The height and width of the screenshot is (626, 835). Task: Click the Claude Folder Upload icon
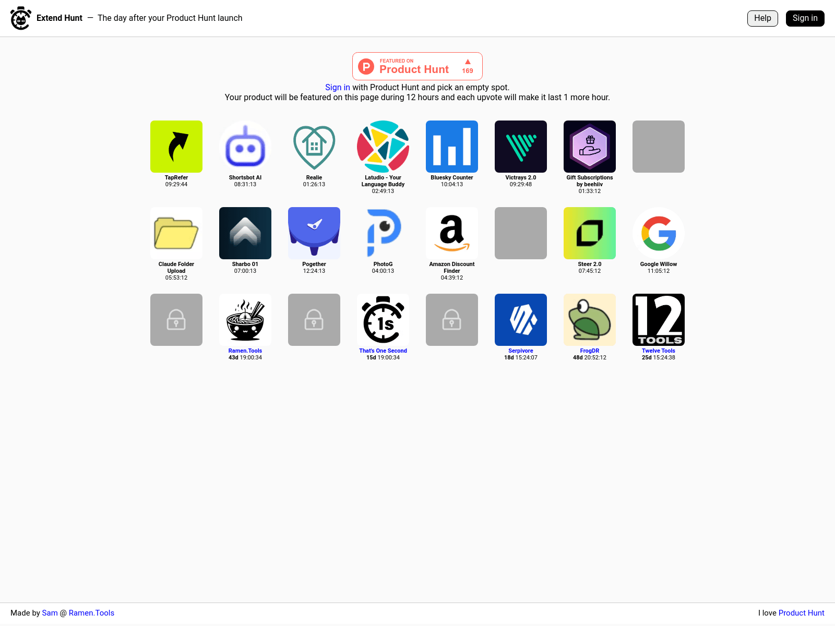[176, 233]
